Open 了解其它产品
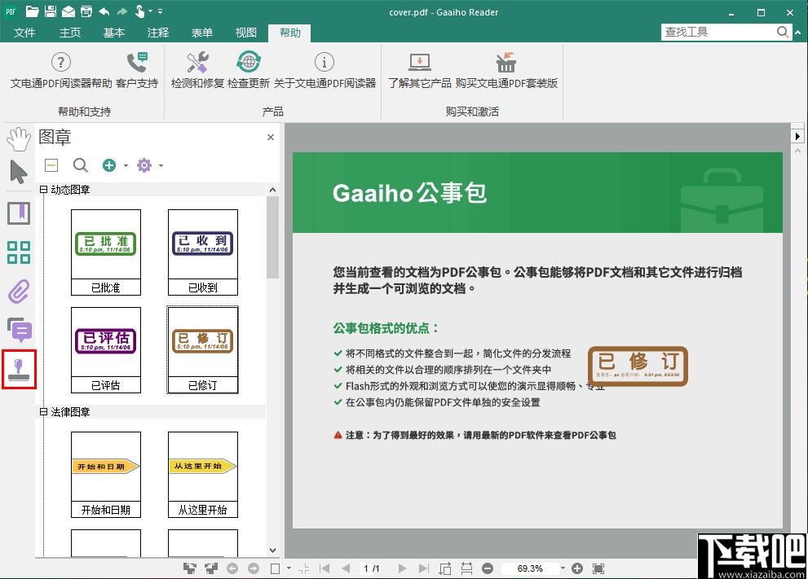The width and height of the screenshot is (808, 579). pyautogui.click(x=419, y=70)
